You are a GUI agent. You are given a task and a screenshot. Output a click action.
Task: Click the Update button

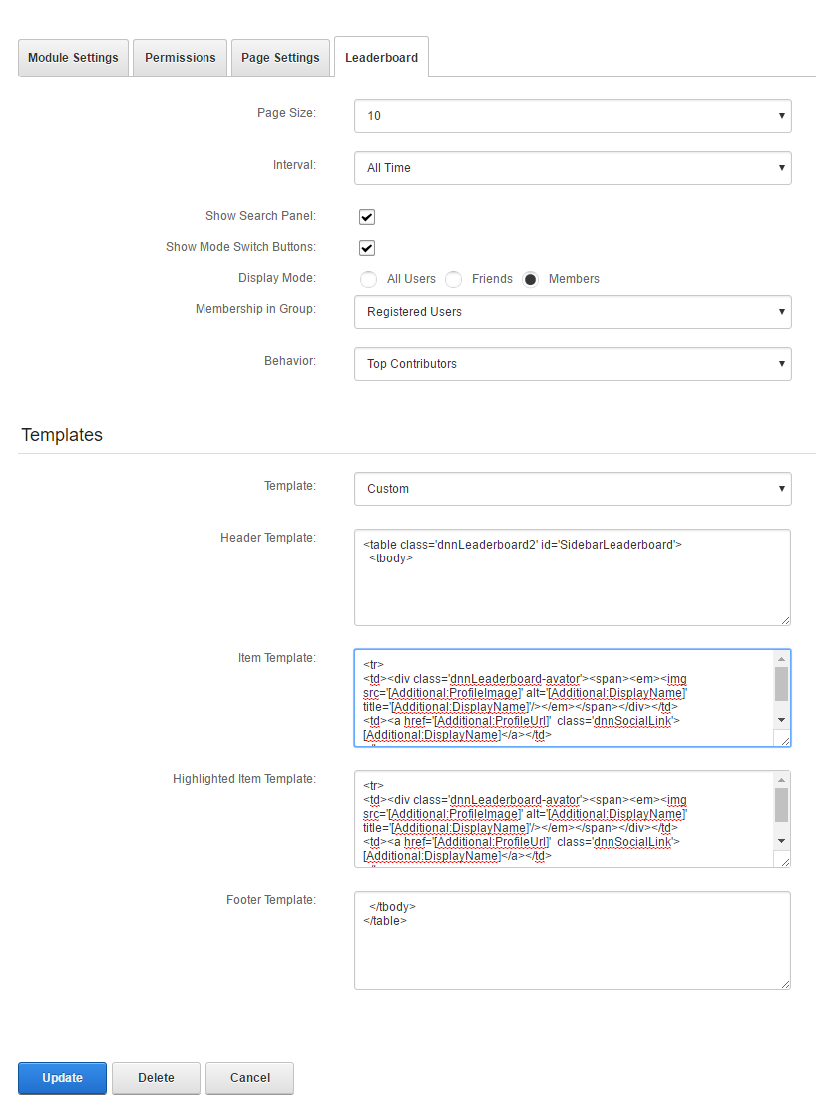click(x=62, y=1078)
